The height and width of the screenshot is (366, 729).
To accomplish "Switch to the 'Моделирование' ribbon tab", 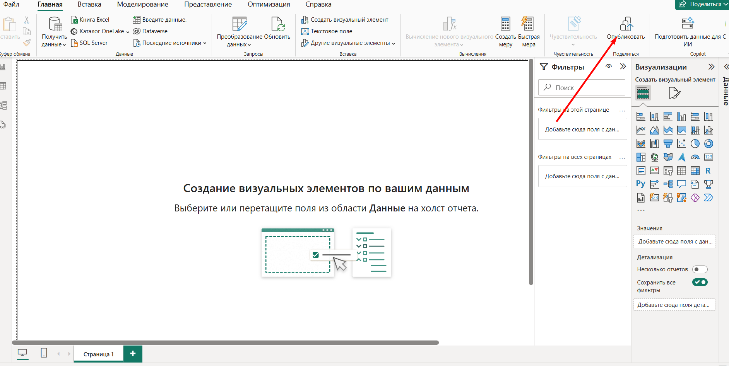I will [x=142, y=4].
